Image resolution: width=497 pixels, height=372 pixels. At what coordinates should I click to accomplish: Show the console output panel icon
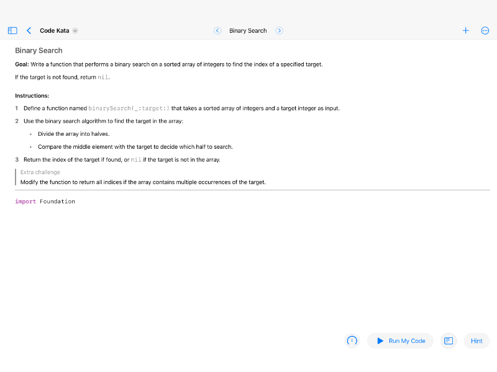[448, 340]
